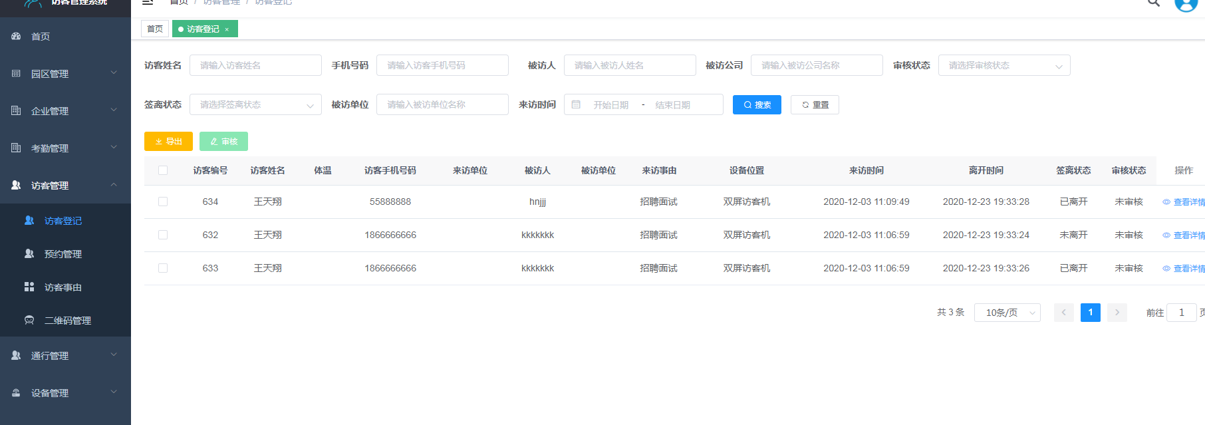1205x425 pixels.
Task: Close the 访客登记 tab
Action: (x=227, y=29)
